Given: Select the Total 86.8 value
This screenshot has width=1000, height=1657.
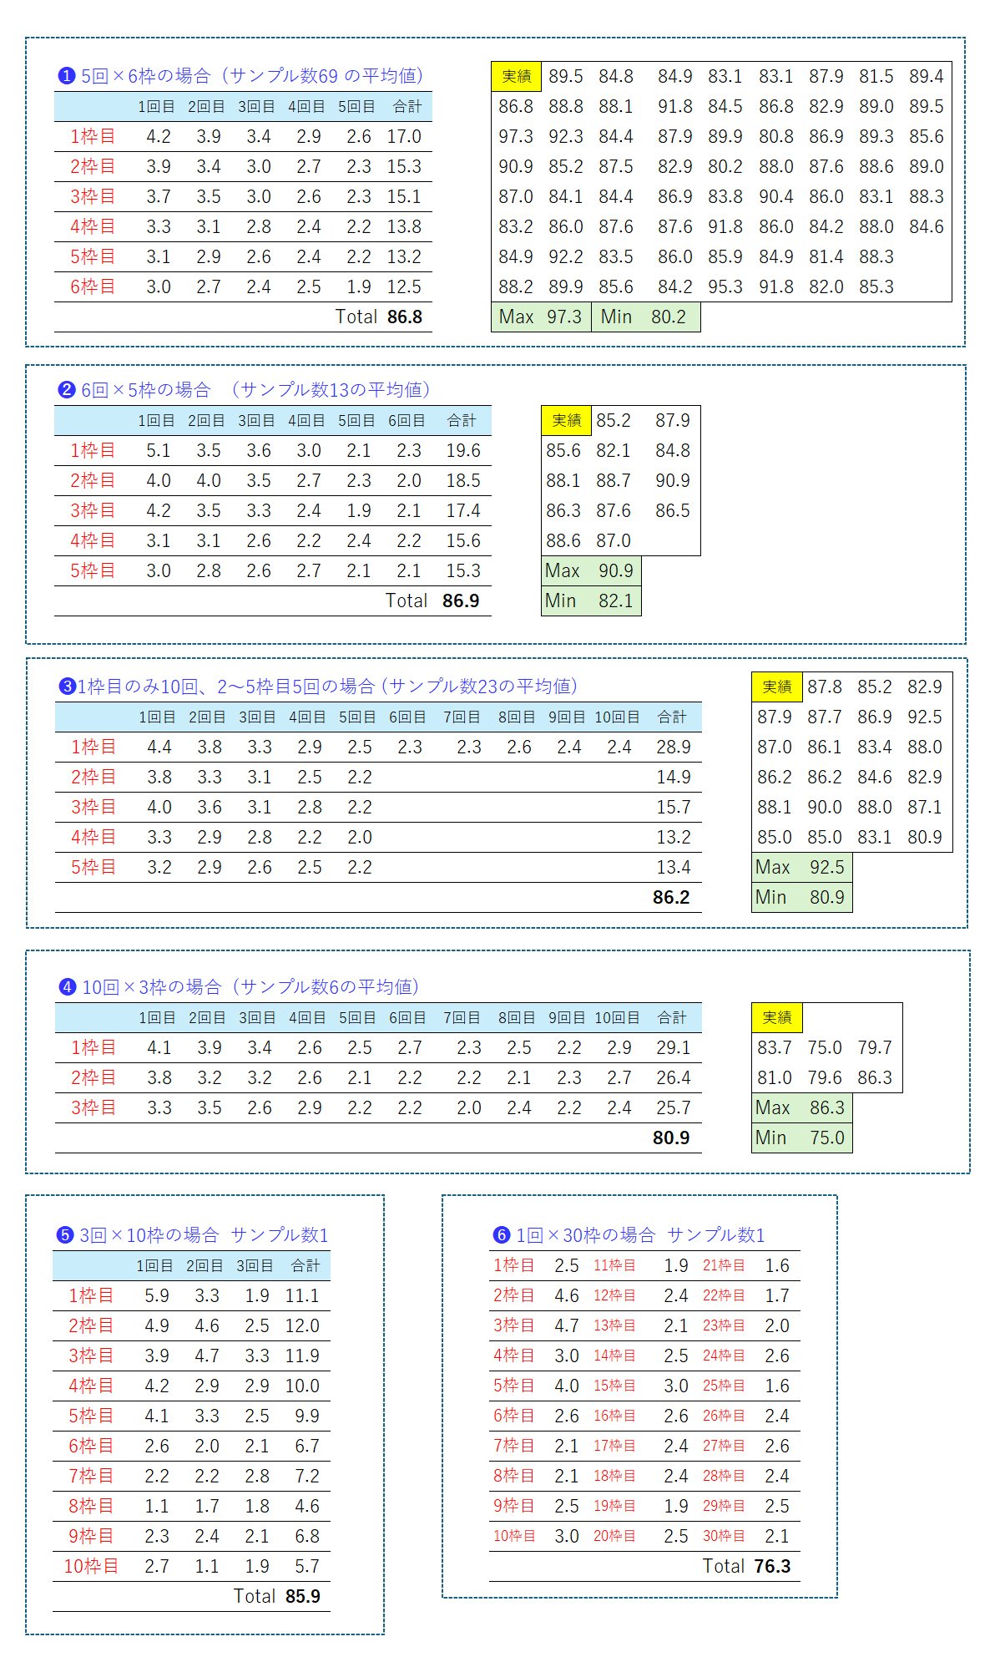Looking at the screenshot, I should click(405, 317).
